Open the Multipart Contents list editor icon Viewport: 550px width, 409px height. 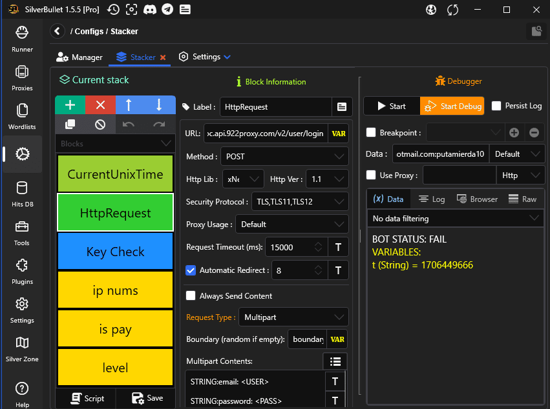coord(335,362)
